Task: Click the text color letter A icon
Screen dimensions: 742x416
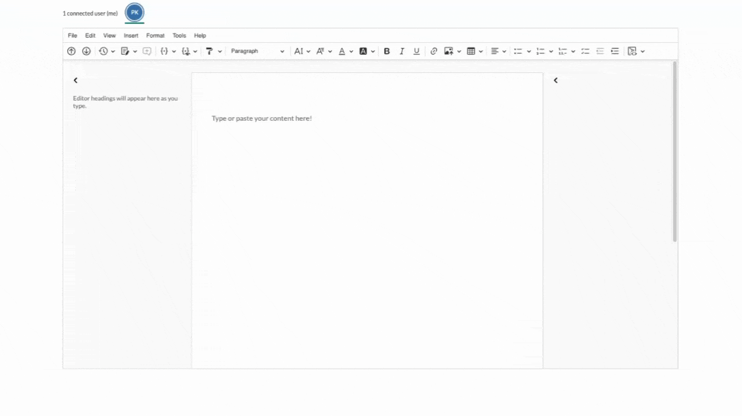Action: coord(341,51)
